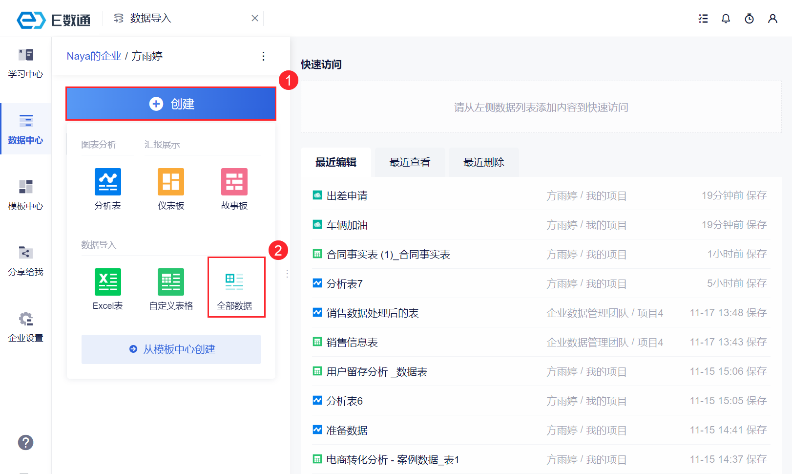This screenshot has height=474, width=792.
Task: Create a new 分析表
Action: click(107, 189)
